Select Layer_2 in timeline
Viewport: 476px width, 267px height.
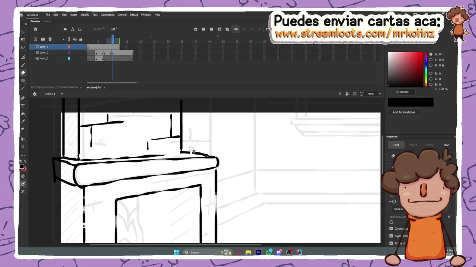tap(44, 53)
